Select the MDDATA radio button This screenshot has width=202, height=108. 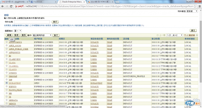pyautogui.click(x=7, y=100)
